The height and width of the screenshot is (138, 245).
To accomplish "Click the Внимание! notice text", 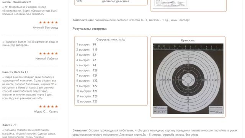I will [155, 133].
